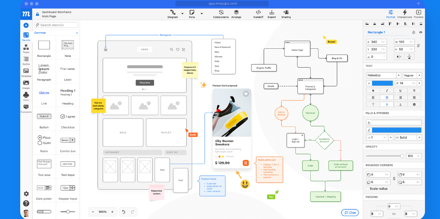This screenshot has width=440, height=219.
Task: Open the Handoff tool
Action: pos(258,14)
